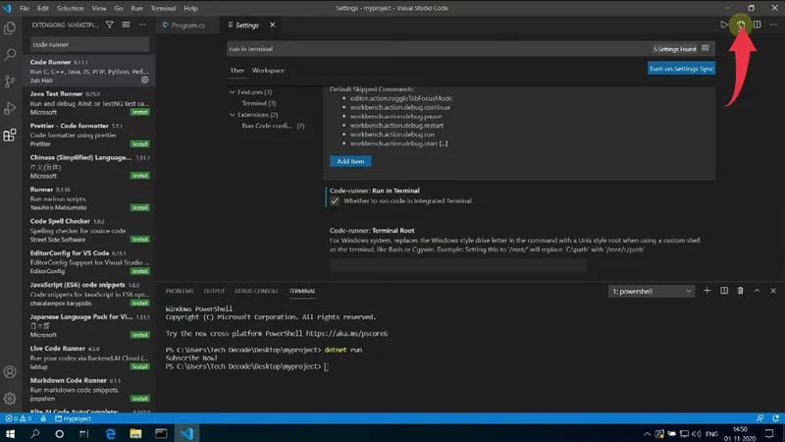Image resolution: width=785 pixels, height=442 pixels.
Task: Open the Manage gear in activity bar
Action: click(10, 399)
